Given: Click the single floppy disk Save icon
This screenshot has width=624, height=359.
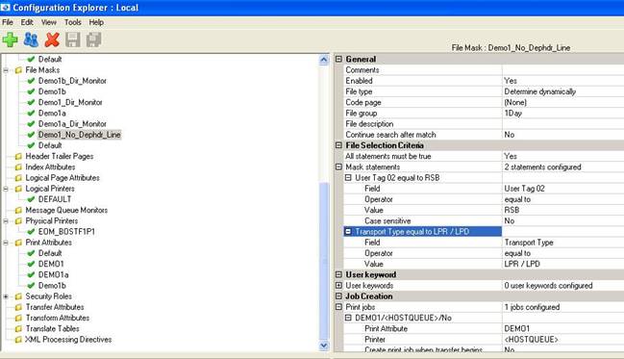Looking at the screenshot, I should [72, 39].
